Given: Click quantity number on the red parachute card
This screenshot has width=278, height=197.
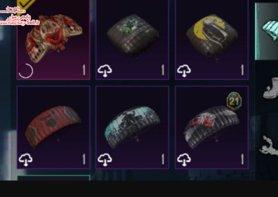Looking at the screenshot, I should 84,159.
